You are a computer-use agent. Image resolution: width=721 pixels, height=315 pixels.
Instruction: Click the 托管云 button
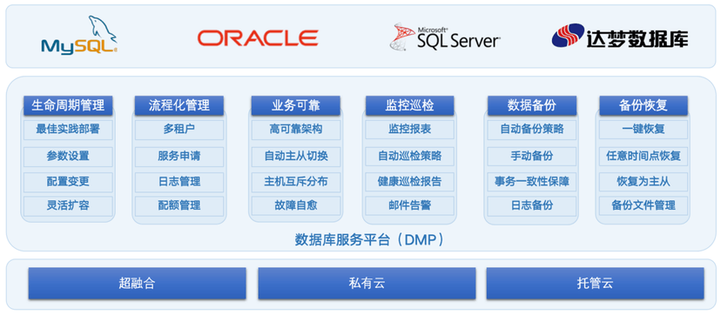[x=595, y=284]
